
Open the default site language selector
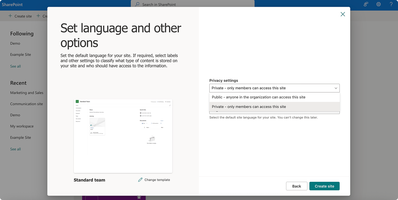[x=274, y=112]
